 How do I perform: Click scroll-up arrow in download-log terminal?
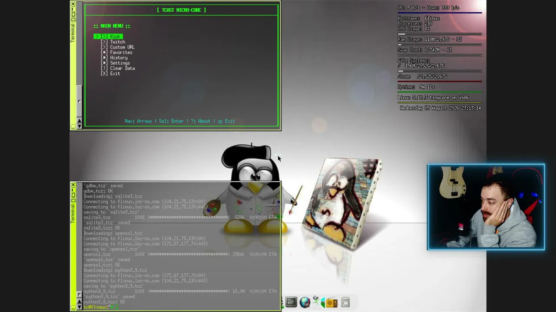79,302
